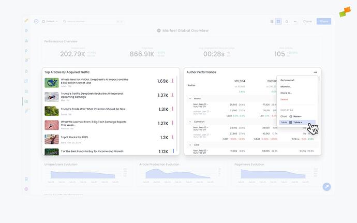Open the Trump's Trade War article title
This screenshot has width=357, height=223.
(93, 109)
